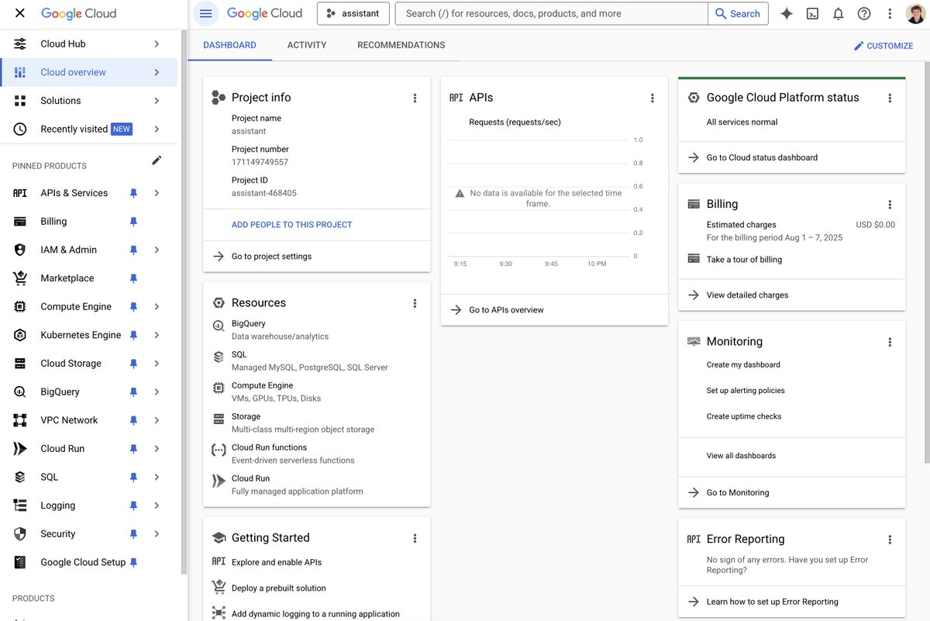Open Monitoring card three-dot menu
The height and width of the screenshot is (621, 930).
click(890, 342)
